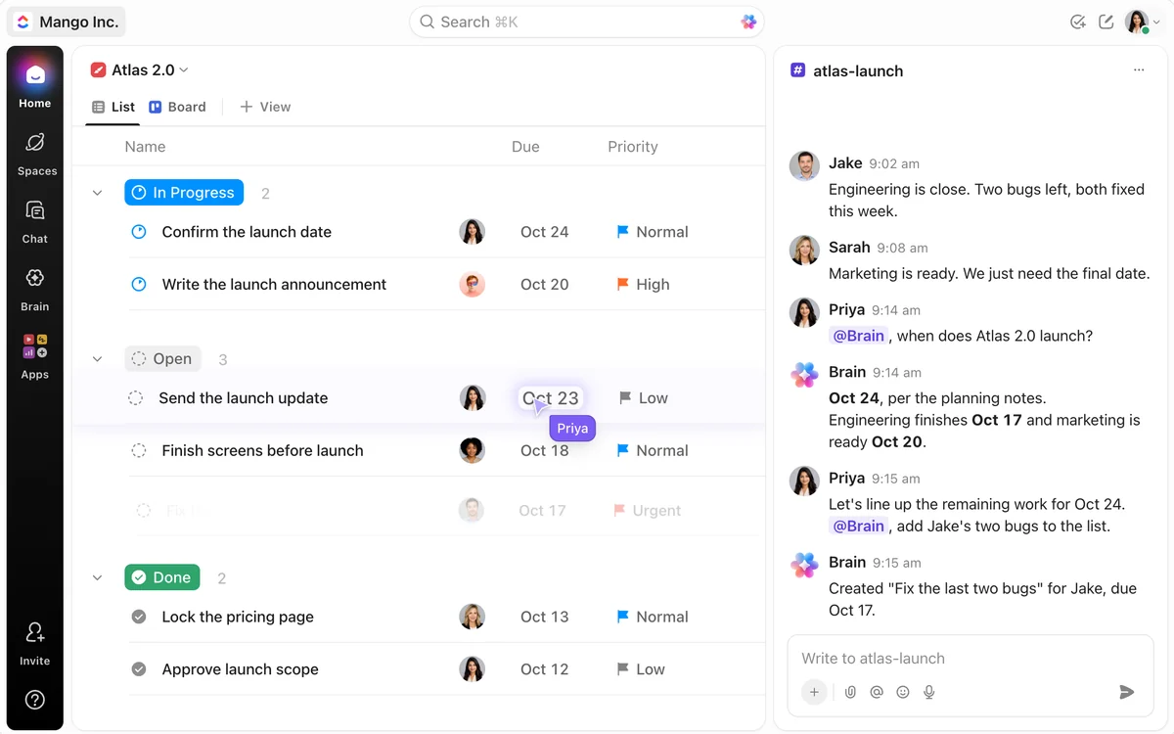Click the mention @ icon in composer

tap(877, 692)
